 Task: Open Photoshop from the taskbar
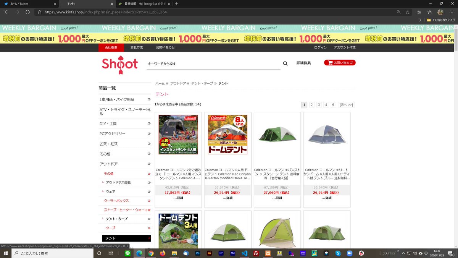tap(198, 253)
